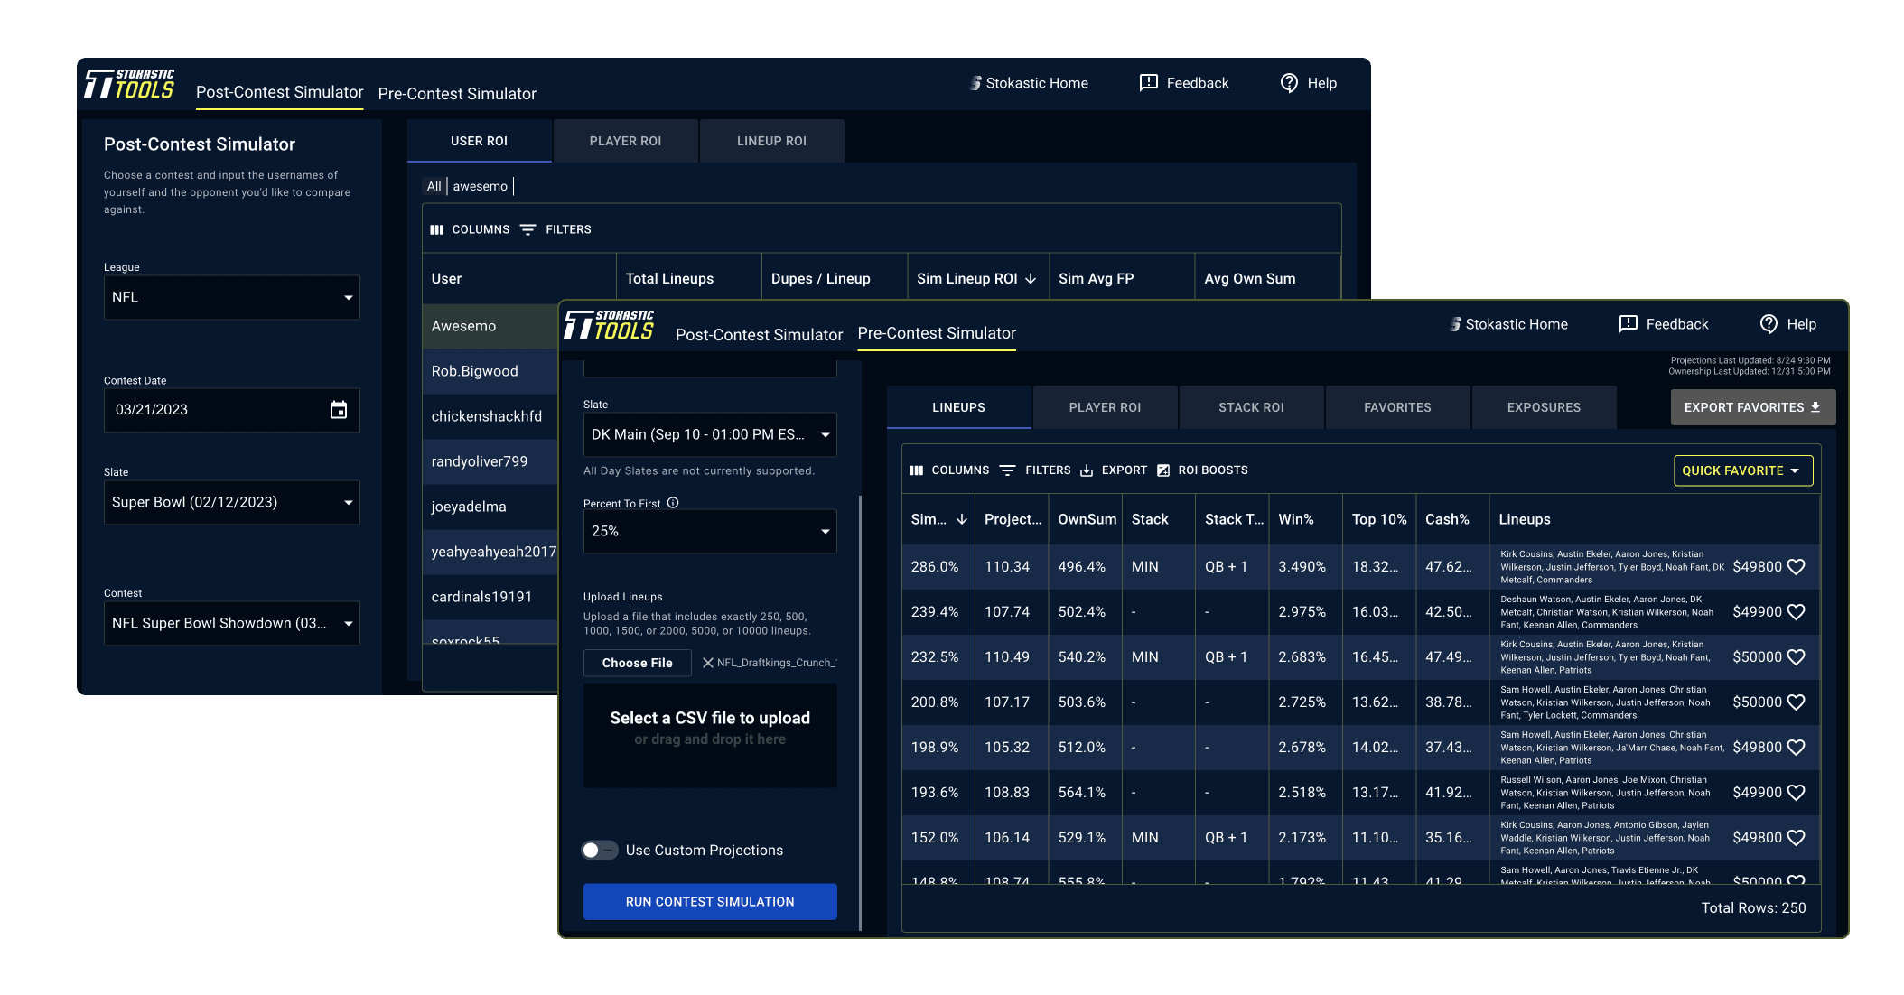
Task: Favorite the 198.9% lineup heart icon
Action: tap(1797, 748)
